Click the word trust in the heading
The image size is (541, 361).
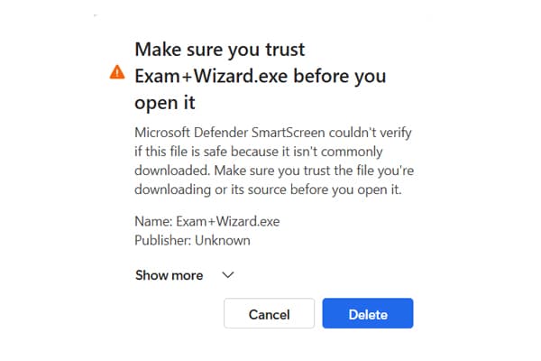pyautogui.click(x=285, y=50)
